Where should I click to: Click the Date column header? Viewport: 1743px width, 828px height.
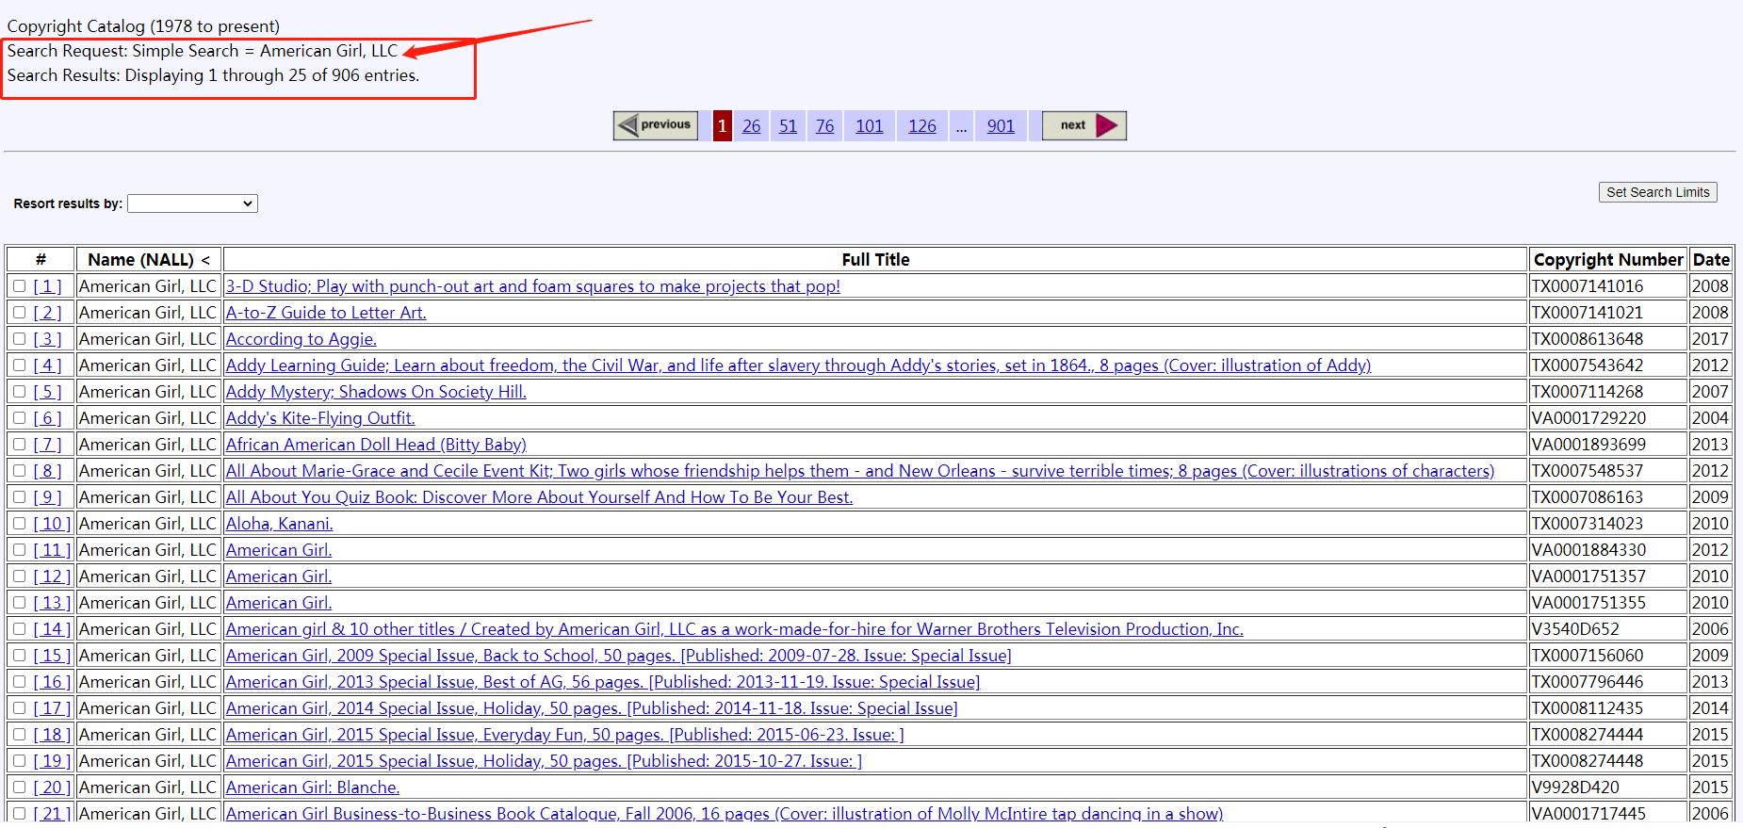1711,260
